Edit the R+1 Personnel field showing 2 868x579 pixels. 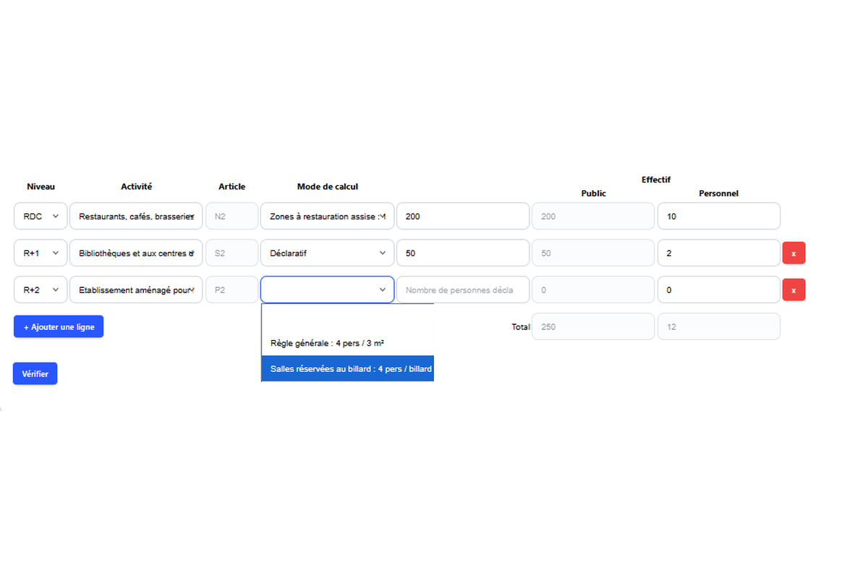(x=718, y=253)
